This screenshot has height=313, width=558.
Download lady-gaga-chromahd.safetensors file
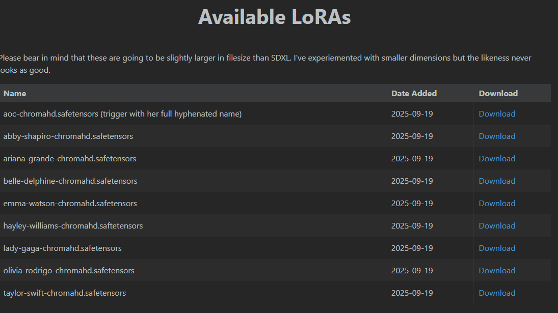coord(497,248)
